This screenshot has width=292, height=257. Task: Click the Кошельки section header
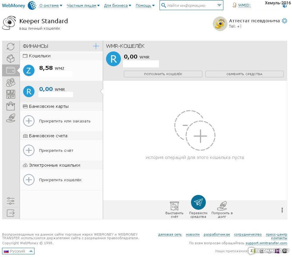coord(61,56)
